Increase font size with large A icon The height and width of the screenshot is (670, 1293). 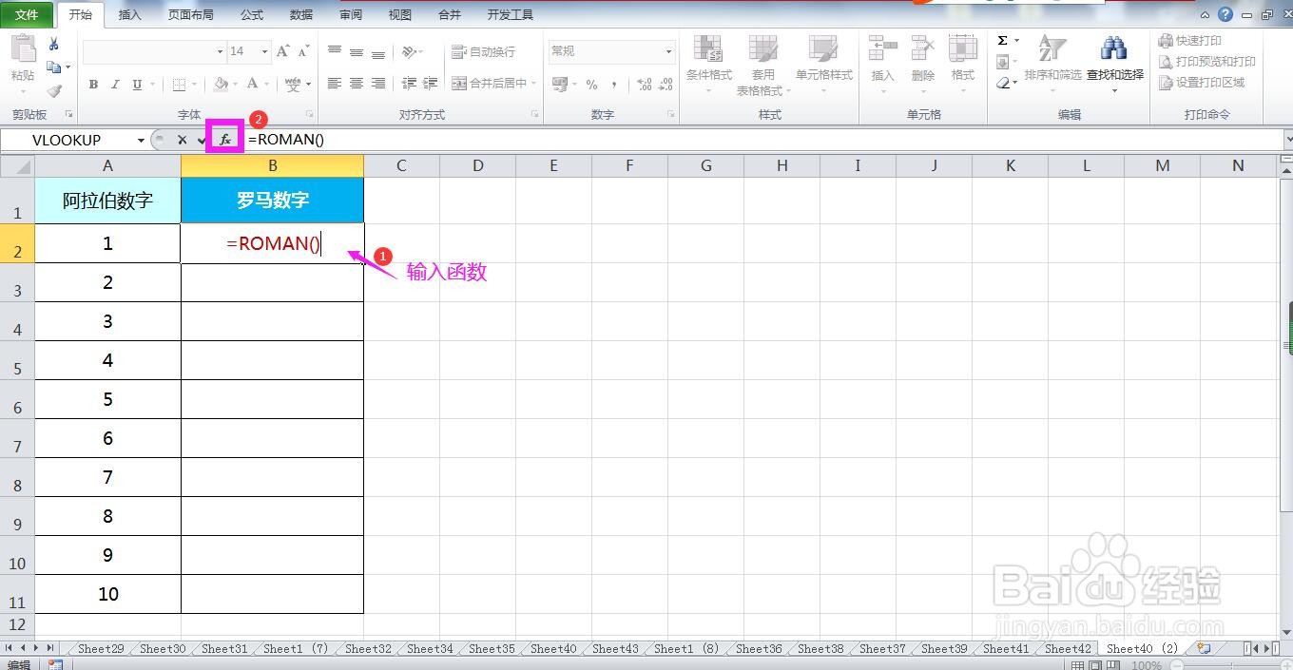(283, 51)
